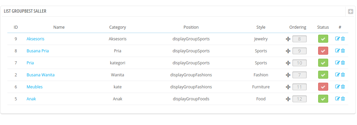Toggle status for the Food style row
The image size is (357, 125).
click(x=323, y=99)
